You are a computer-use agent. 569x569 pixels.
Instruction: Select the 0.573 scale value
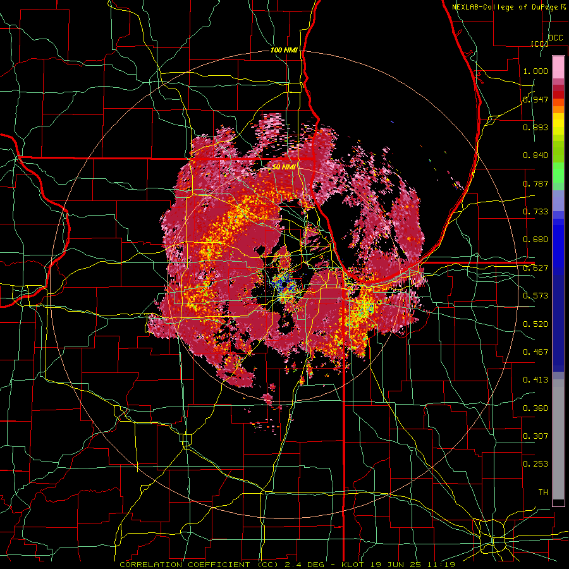click(535, 296)
